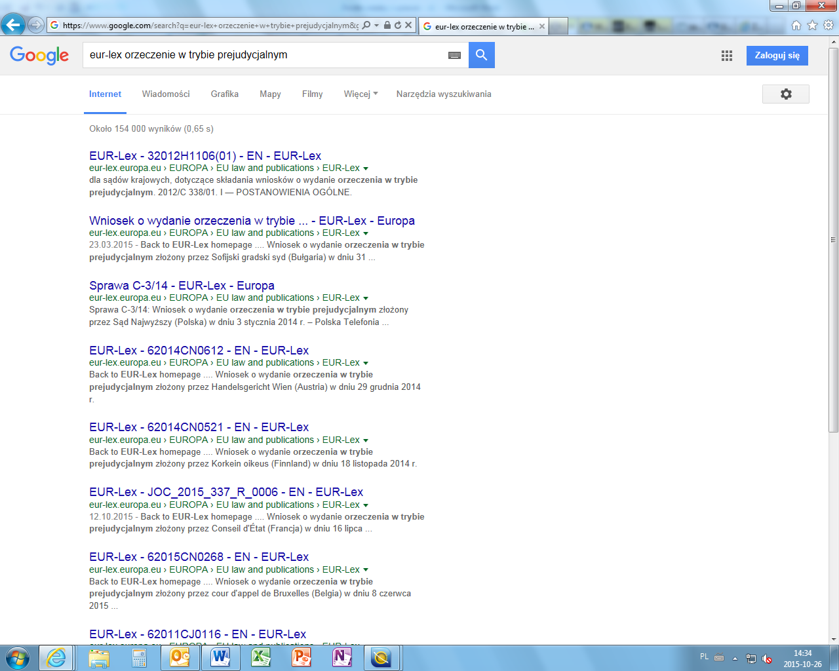Viewport: 839px width, 671px height.
Task: Open dropdown arrow under 'Wniosek o wydanie' result
Action: (x=366, y=233)
